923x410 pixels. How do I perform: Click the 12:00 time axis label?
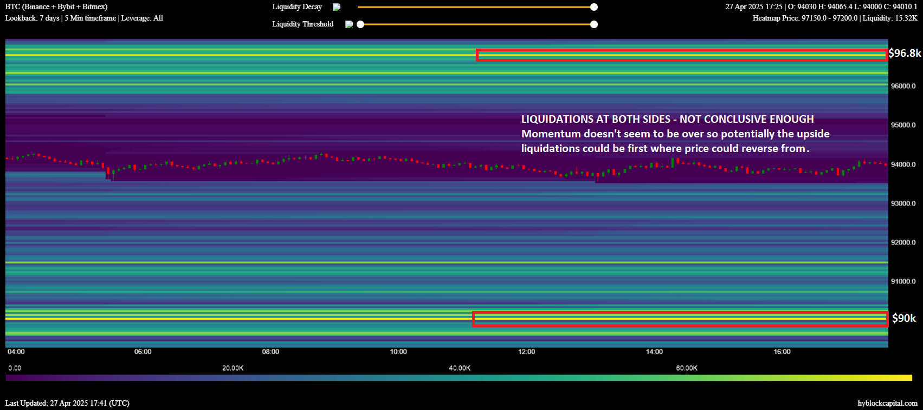click(526, 352)
